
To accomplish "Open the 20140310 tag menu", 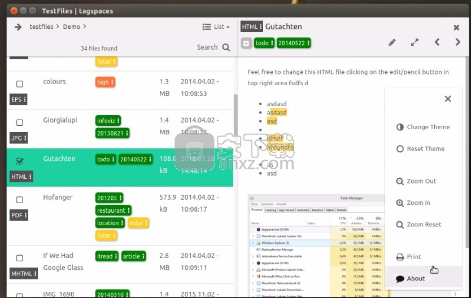I will pyautogui.click(x=112, y=294).
